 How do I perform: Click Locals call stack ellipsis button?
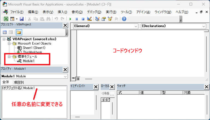click(x=112, y=93)
